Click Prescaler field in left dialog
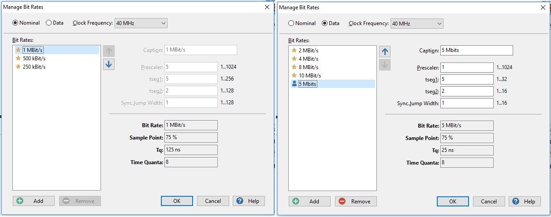This screenshot has height=217, width=551. 191,67
